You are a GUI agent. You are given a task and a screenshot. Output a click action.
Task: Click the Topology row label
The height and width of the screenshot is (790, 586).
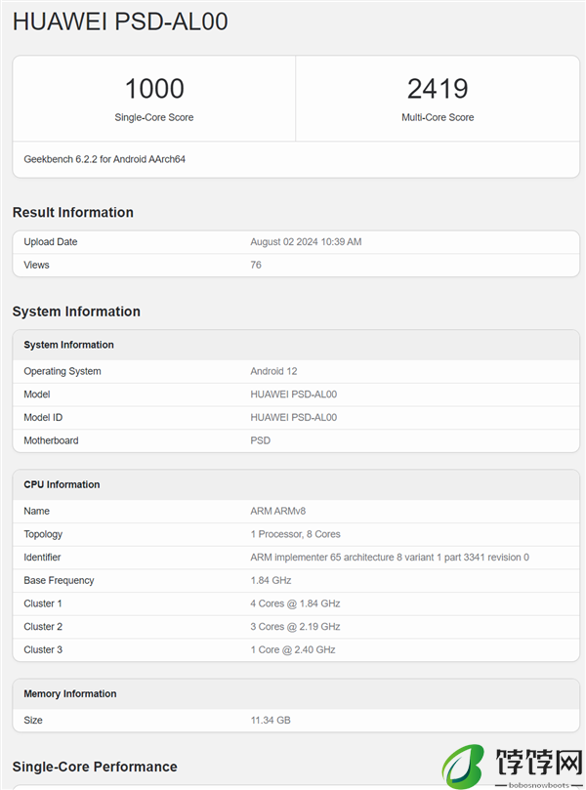pos(43,534)
